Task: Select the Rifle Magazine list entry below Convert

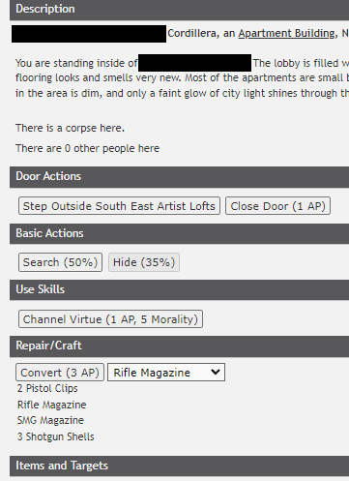Action: [52, 405]
